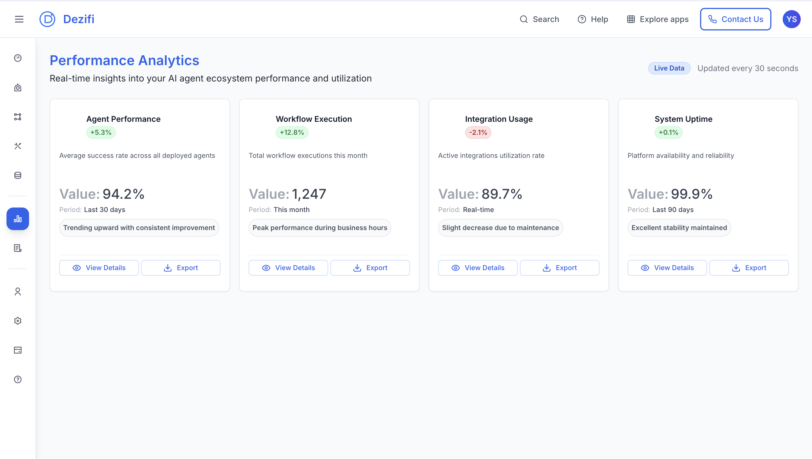Open the workflows node icon in sidebar

pos(18,117)
